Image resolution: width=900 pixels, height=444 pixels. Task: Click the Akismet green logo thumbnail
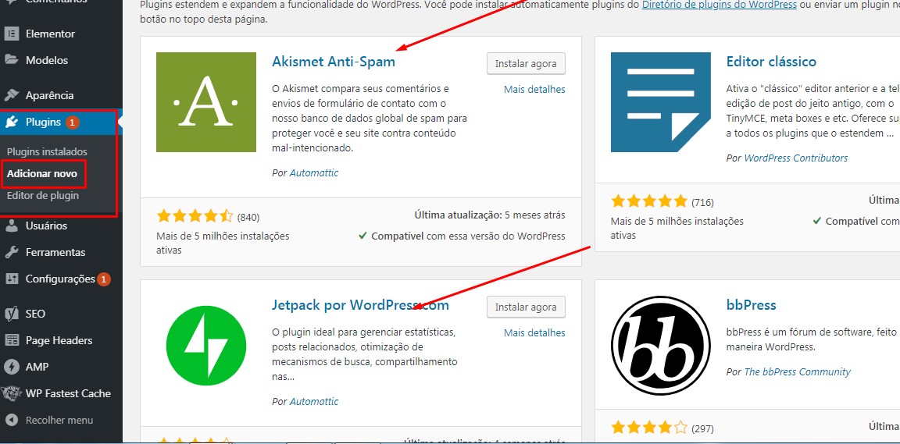206,102
